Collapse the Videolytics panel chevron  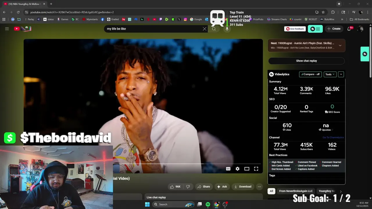click(341, 74)
